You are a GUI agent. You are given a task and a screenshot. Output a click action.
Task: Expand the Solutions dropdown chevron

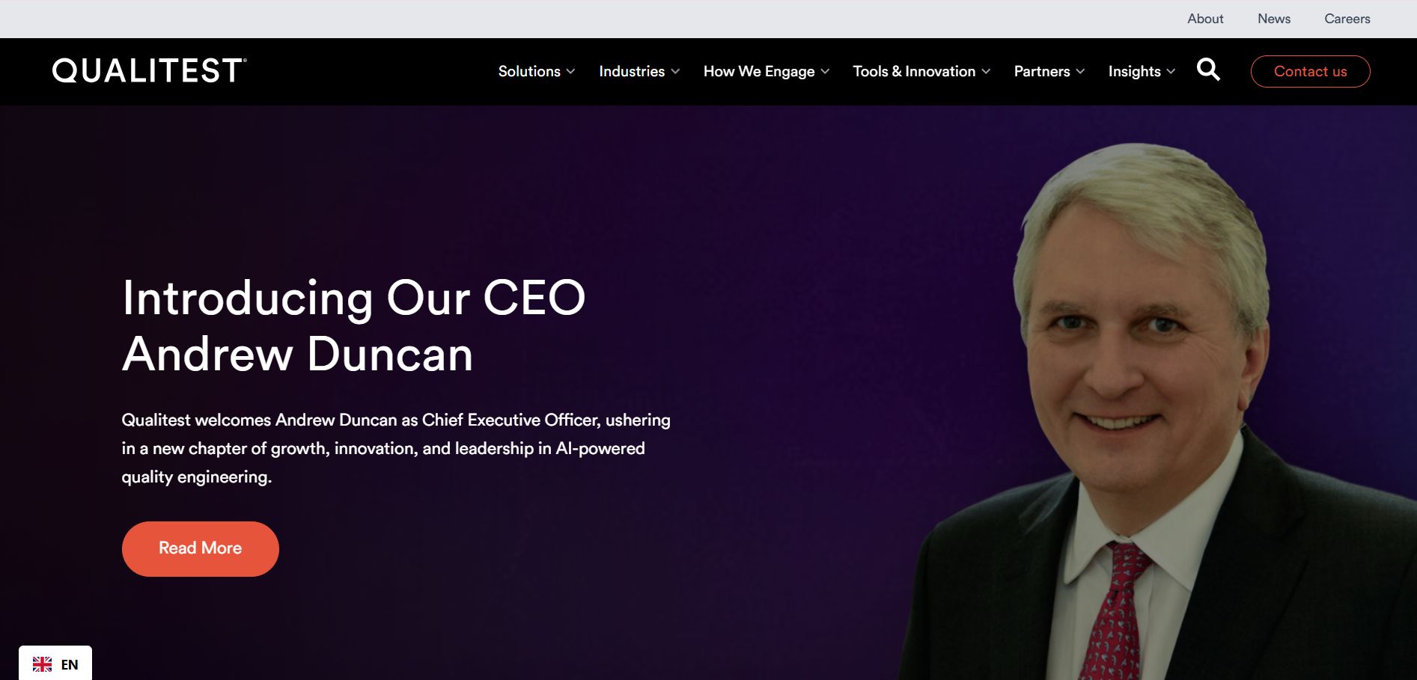[x=570, y=72]
